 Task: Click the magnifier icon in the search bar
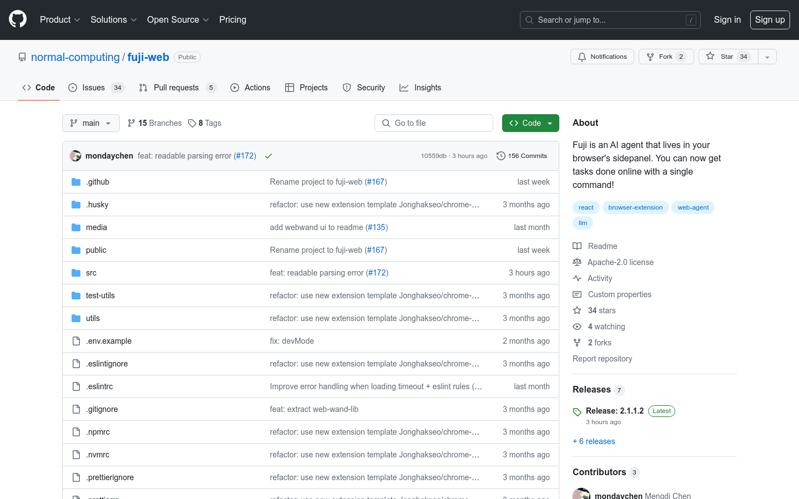tap(529, 20)
